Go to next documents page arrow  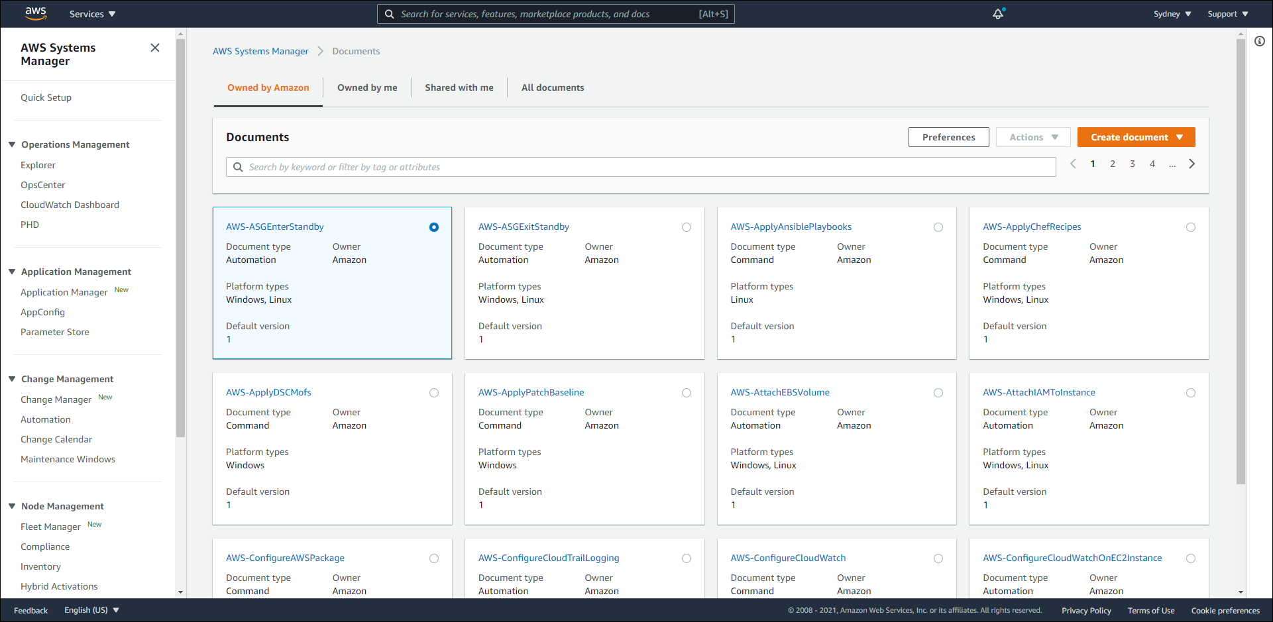click(x=1191, y=164)
